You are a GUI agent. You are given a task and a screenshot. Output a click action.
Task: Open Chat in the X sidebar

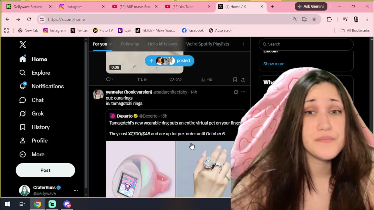point(31,100)
